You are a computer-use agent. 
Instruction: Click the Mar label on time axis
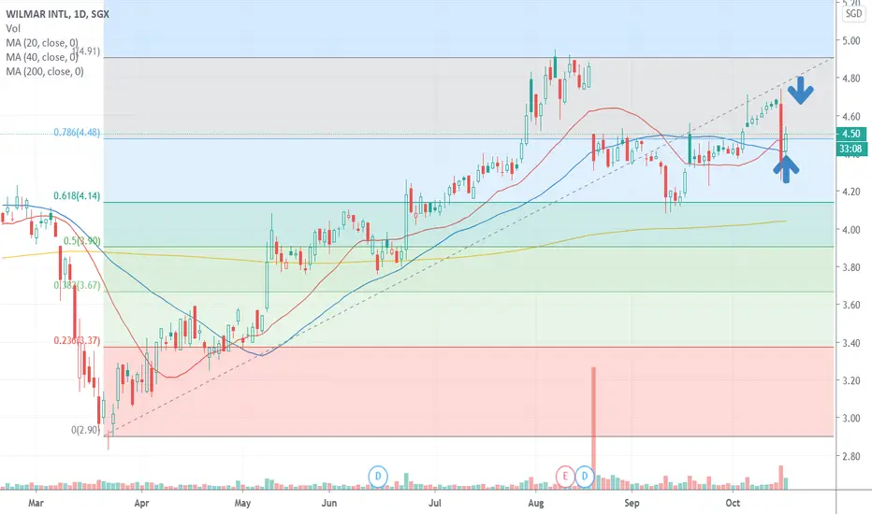tap(36, 503)
